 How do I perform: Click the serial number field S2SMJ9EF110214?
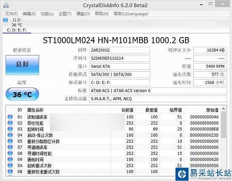[x=119, y=59]
